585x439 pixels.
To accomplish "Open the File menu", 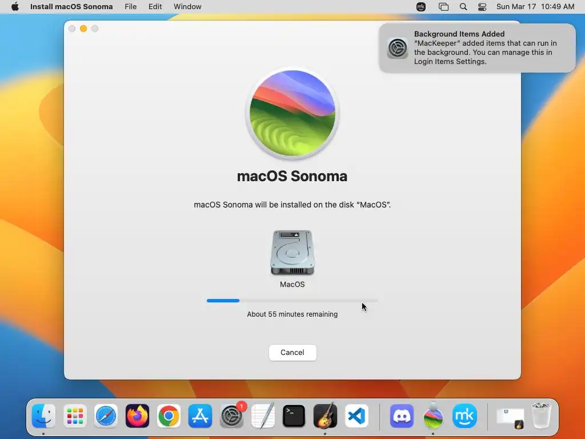I will pyautogui.click(x=130, y=7).
